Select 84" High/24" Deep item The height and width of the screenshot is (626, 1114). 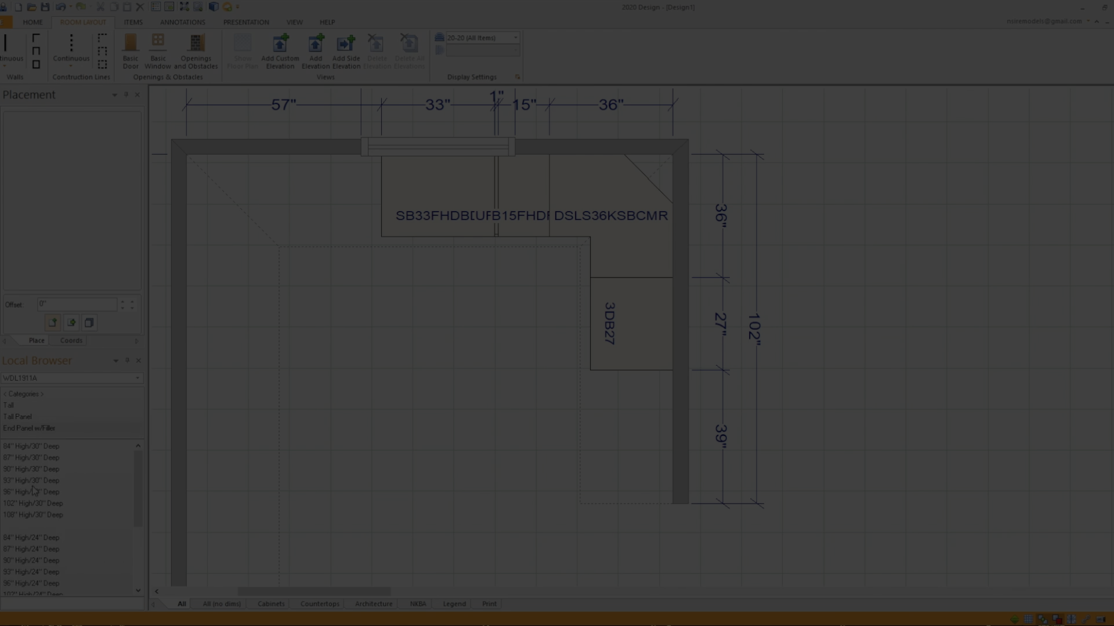[x=31, y=537]
